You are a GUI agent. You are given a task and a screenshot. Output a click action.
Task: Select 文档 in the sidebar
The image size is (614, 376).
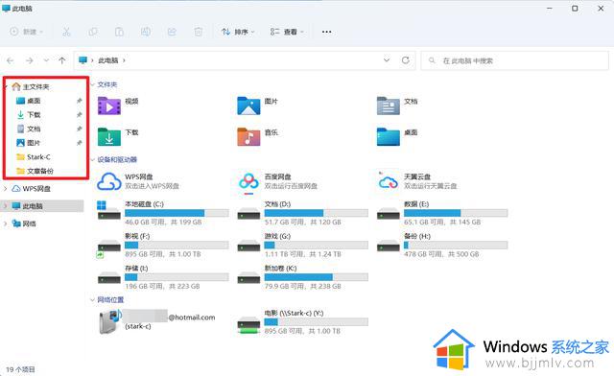pos(34,129)
